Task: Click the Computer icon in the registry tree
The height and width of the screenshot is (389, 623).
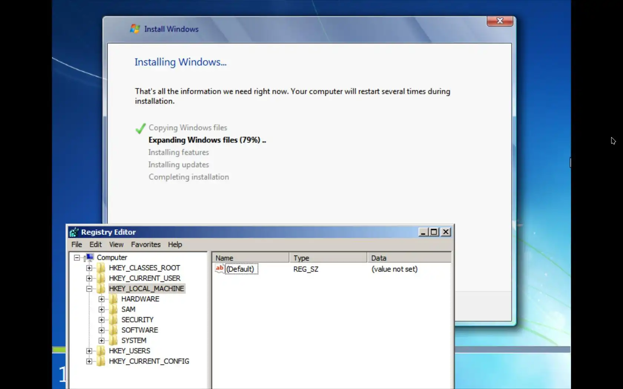Action: click(x=89, y=257)
